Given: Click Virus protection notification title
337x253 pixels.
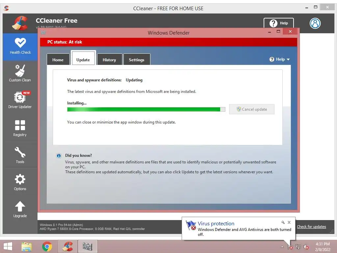Looking at the screenshot, I should click(x=216, y=224).
